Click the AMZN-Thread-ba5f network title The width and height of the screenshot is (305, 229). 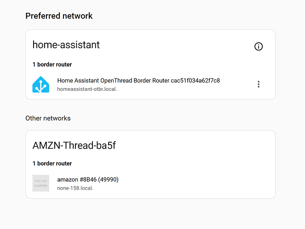pyautogui.click(x=74, y=145)
